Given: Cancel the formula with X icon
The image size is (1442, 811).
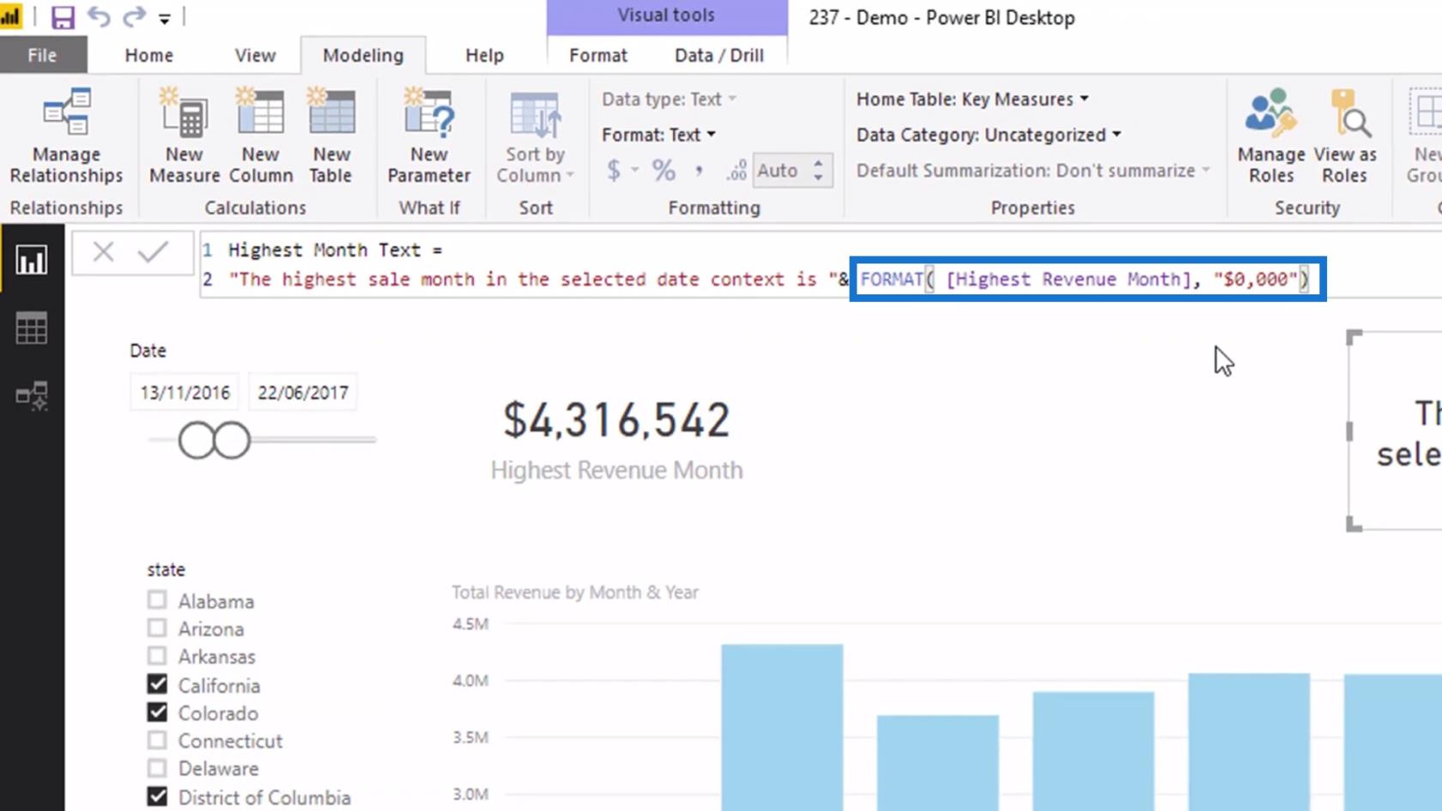Looking at the screenshot, I should coord(103,252).
